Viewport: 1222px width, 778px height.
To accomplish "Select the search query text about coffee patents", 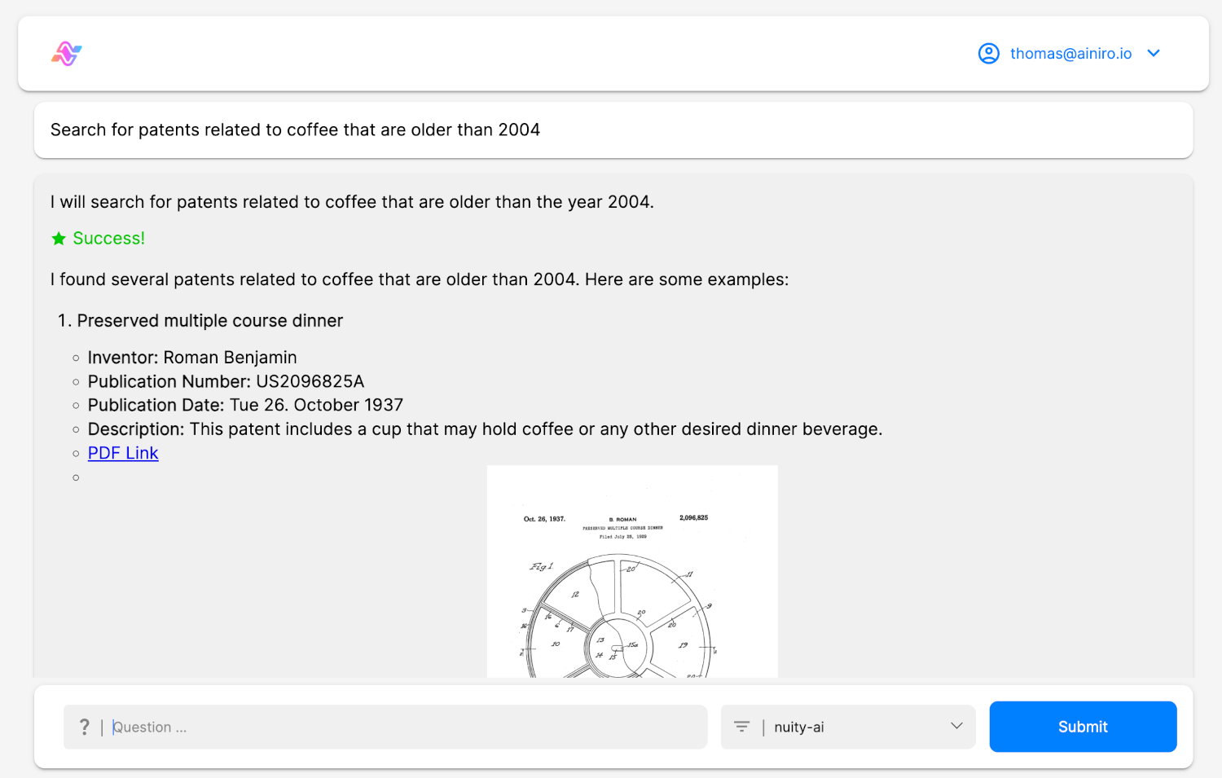I will (x=295, y=130).
